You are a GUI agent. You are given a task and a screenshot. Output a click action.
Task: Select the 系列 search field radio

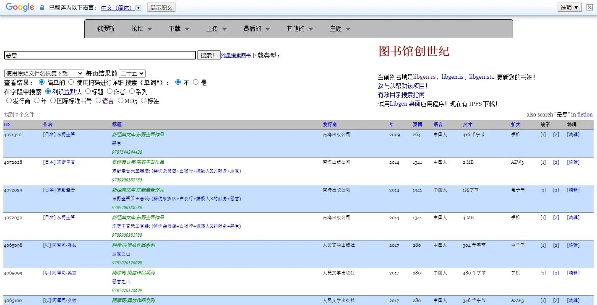pyautogui.click(x=132, y=91)
